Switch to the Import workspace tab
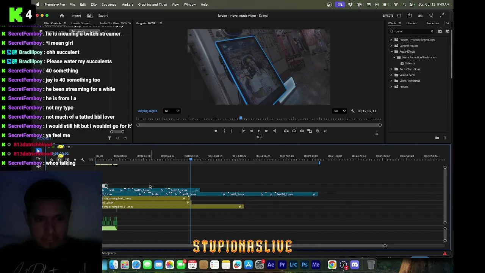The width and height of the screenshot is (485, 273). click(x=76, y=16)
